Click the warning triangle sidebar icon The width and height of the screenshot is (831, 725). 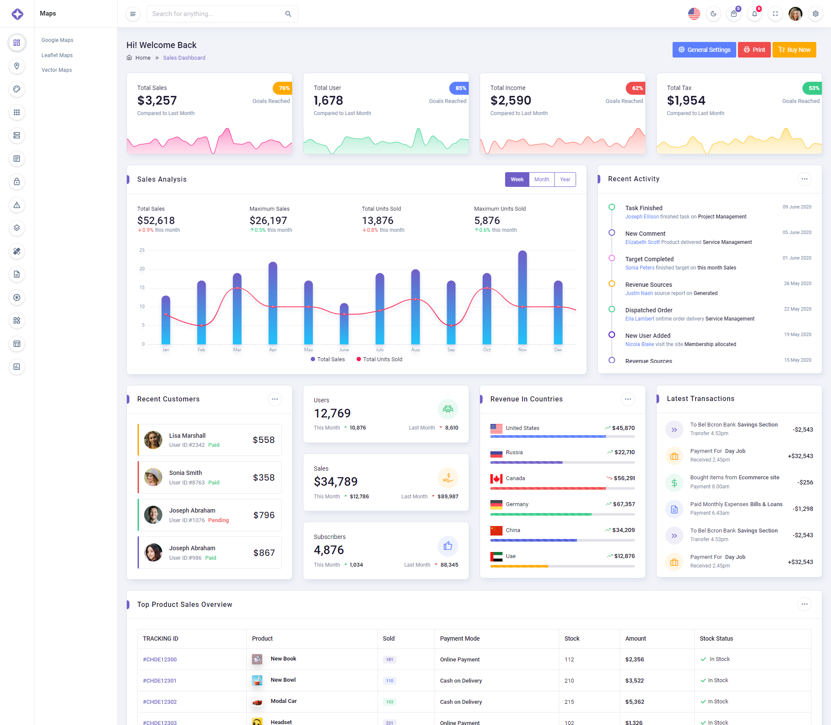click(x=17, y=205)
